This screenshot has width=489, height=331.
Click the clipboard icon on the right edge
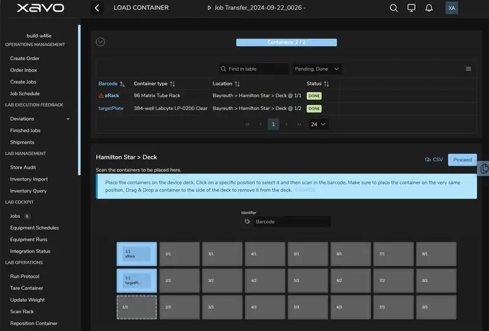pyautogui.click(x=484, y=169)
